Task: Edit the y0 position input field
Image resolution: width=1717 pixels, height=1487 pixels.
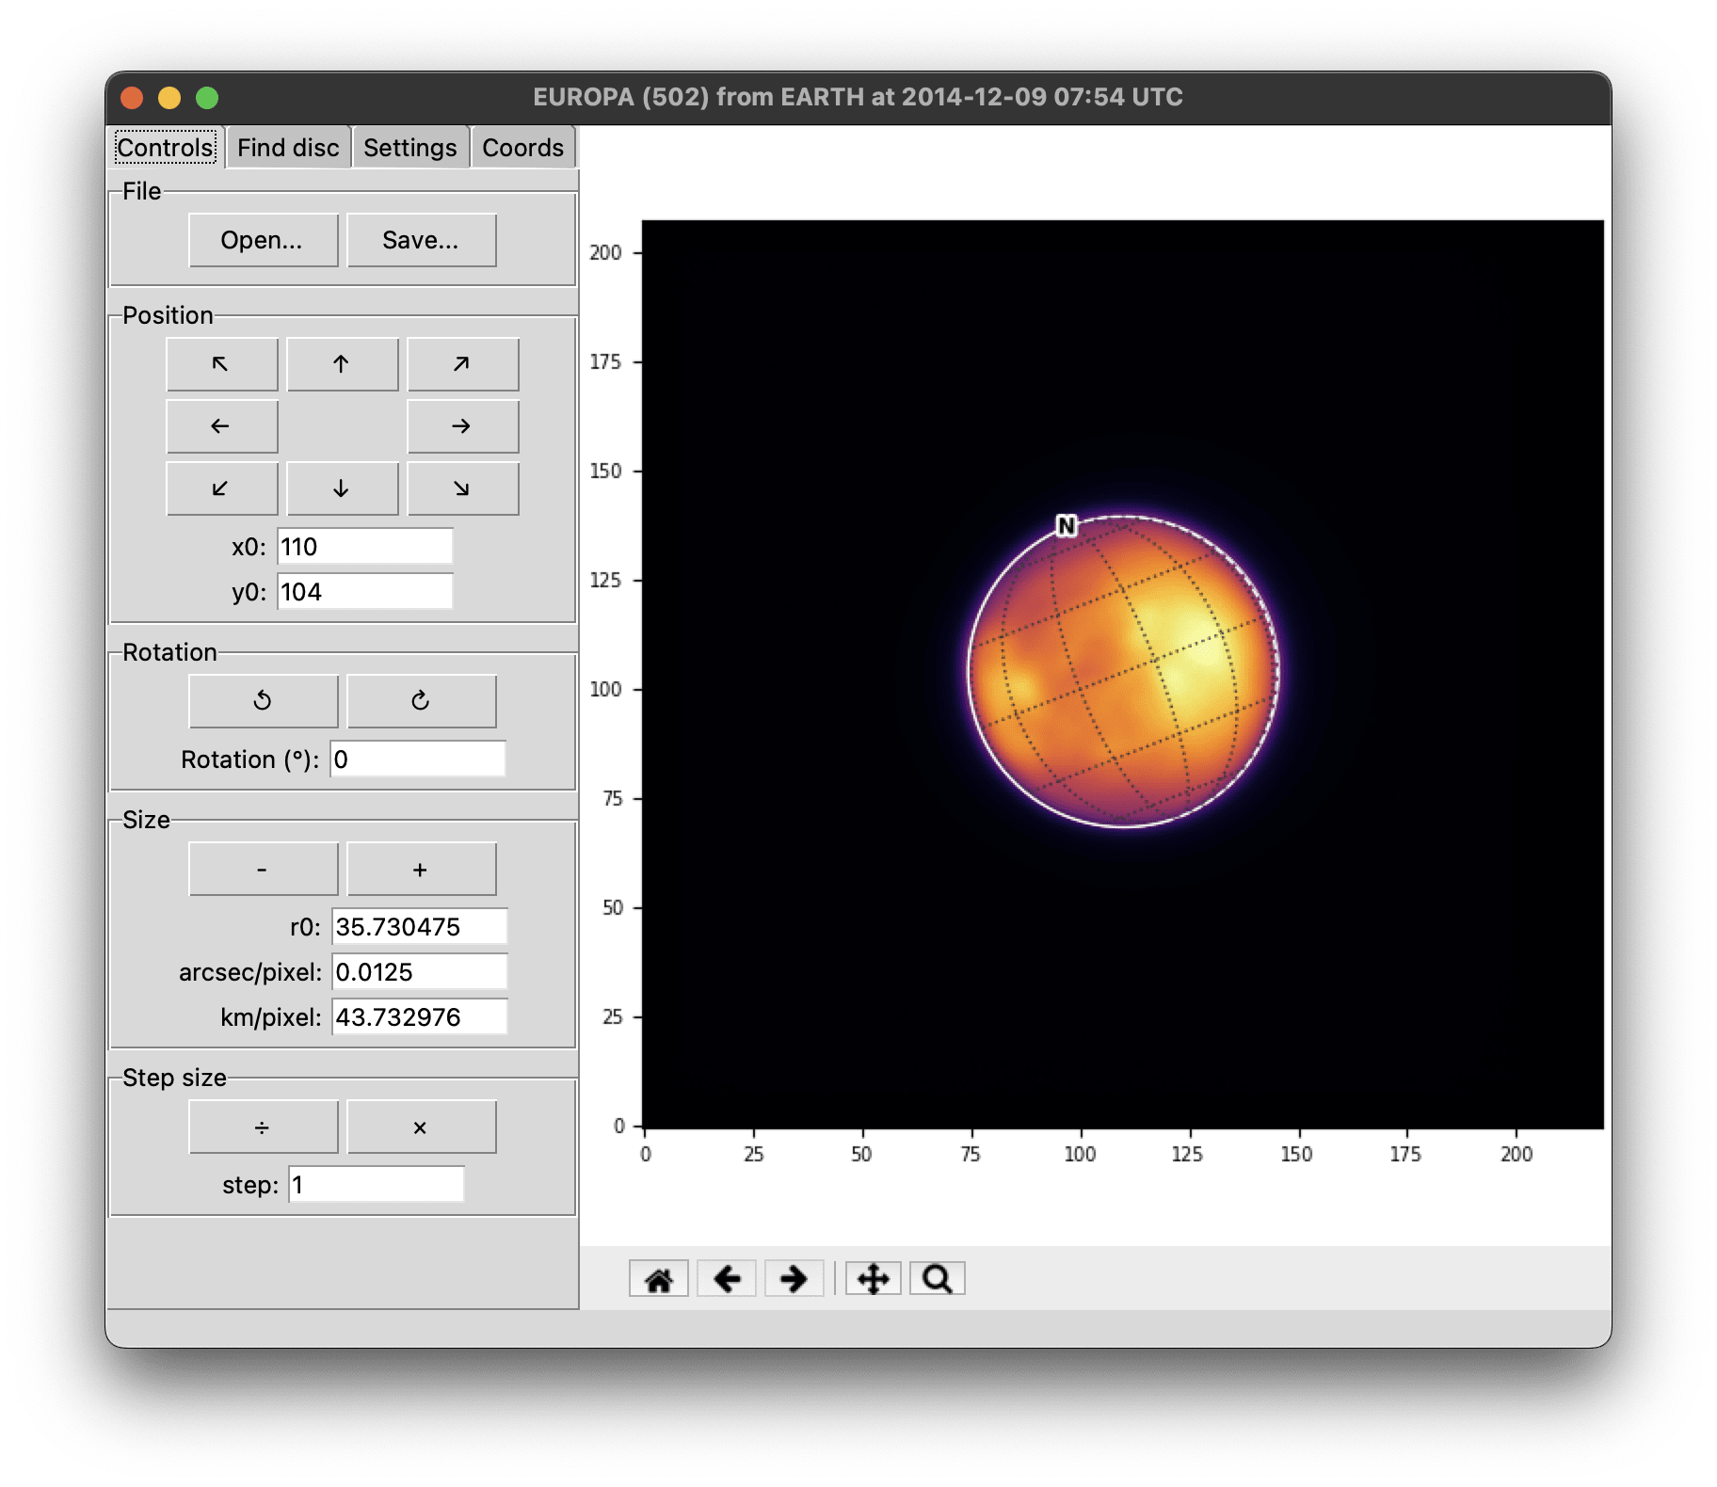Action: coord(365,591)
